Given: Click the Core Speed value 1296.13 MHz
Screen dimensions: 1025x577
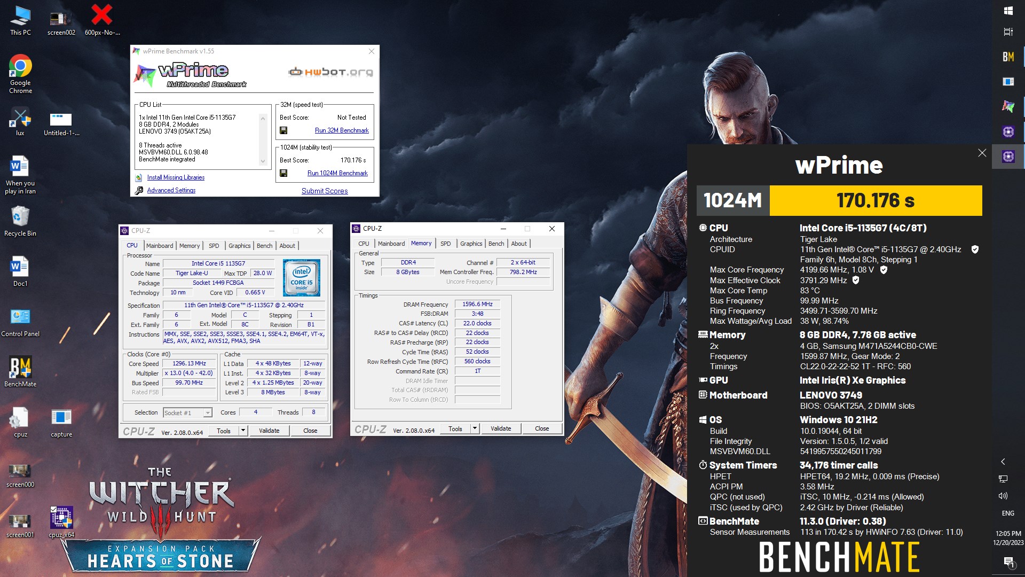Looking at the screenshot, I should 189,363.
